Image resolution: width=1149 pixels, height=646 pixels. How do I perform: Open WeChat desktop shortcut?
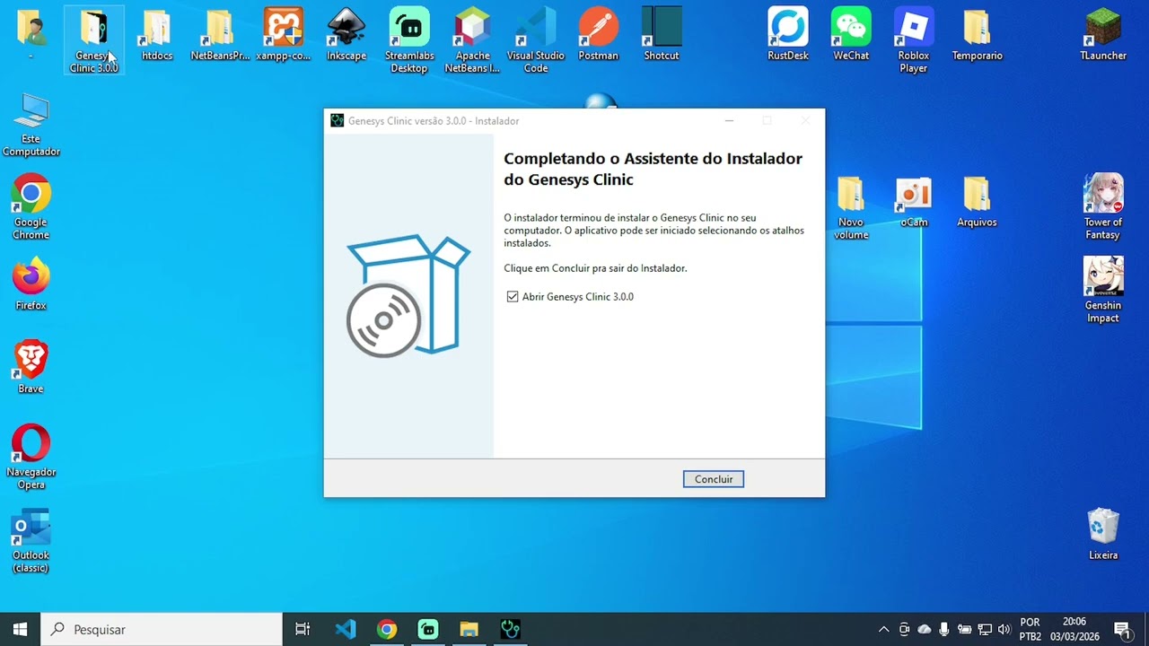pos(851,36)
